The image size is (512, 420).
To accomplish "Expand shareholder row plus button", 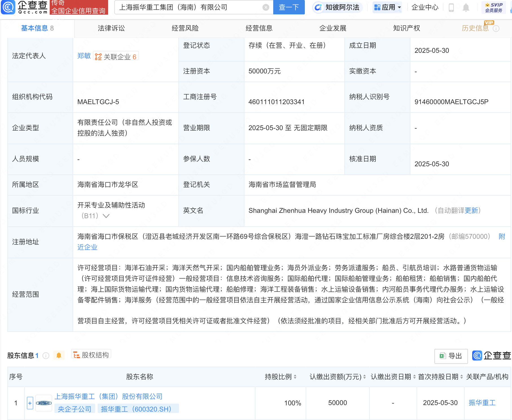I will coord(30,403).
